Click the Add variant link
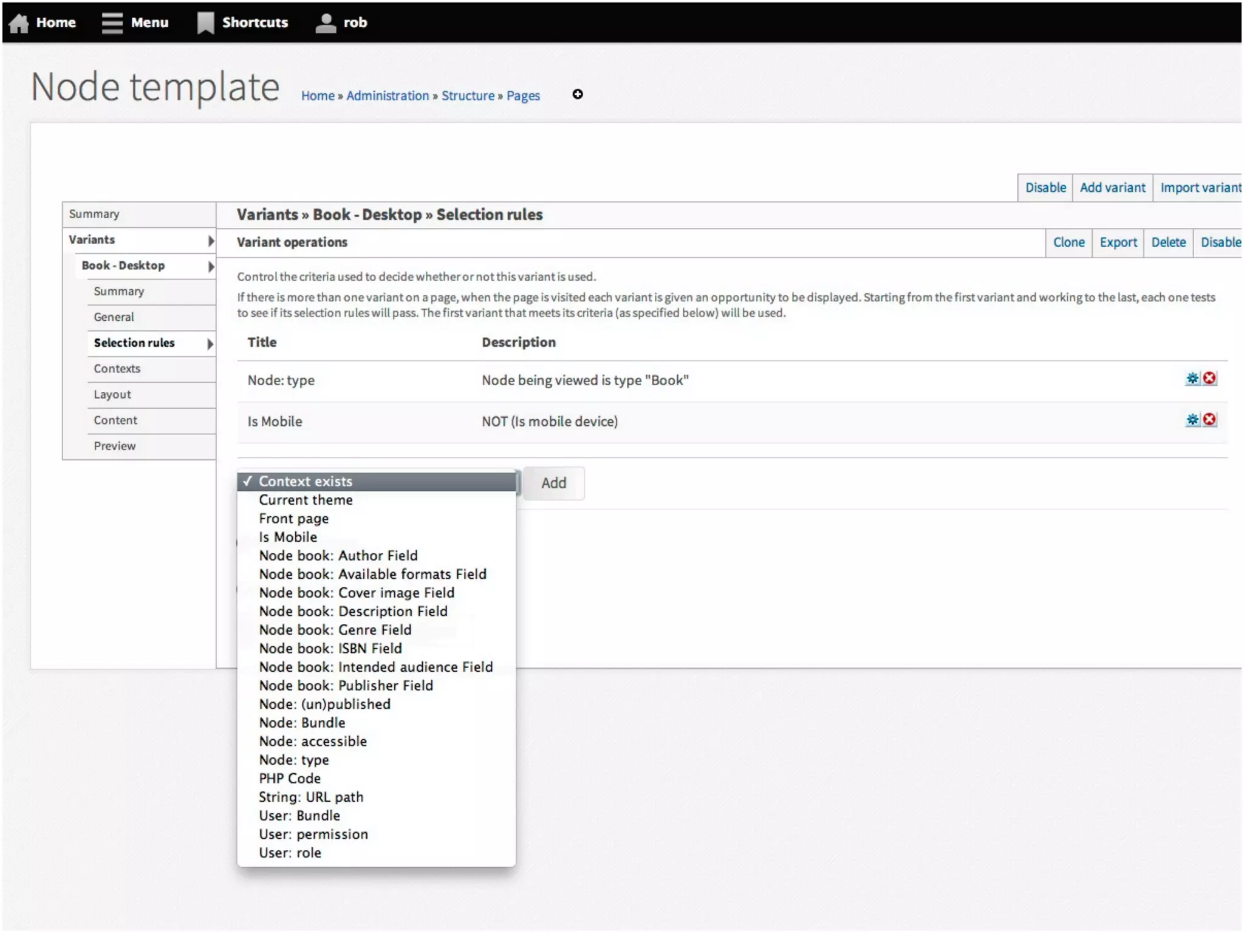The width and height of the screenshot is (1244, 933). pyautogui.click(x=1112, y=188)
